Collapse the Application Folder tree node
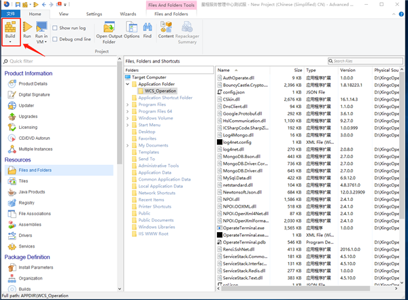The height and width of the screenshot is (300, 408). [x=126, y=83]
